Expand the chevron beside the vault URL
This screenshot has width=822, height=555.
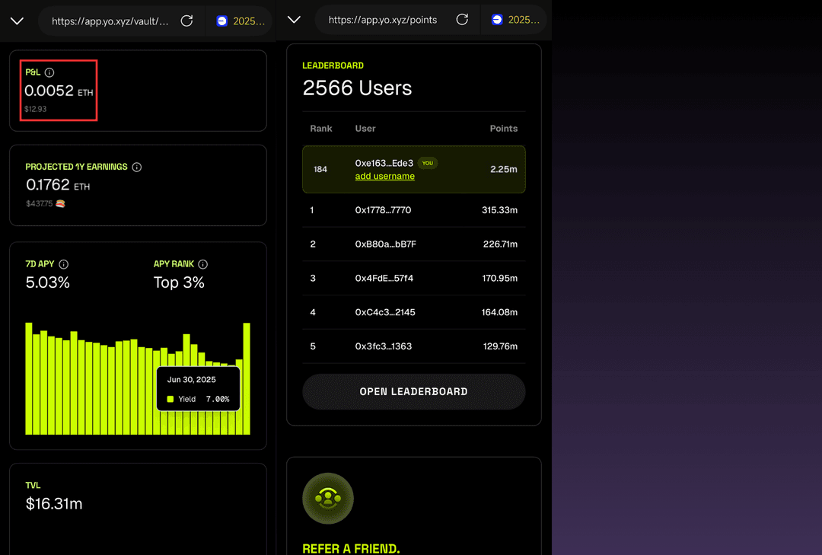tap(18, 21)
